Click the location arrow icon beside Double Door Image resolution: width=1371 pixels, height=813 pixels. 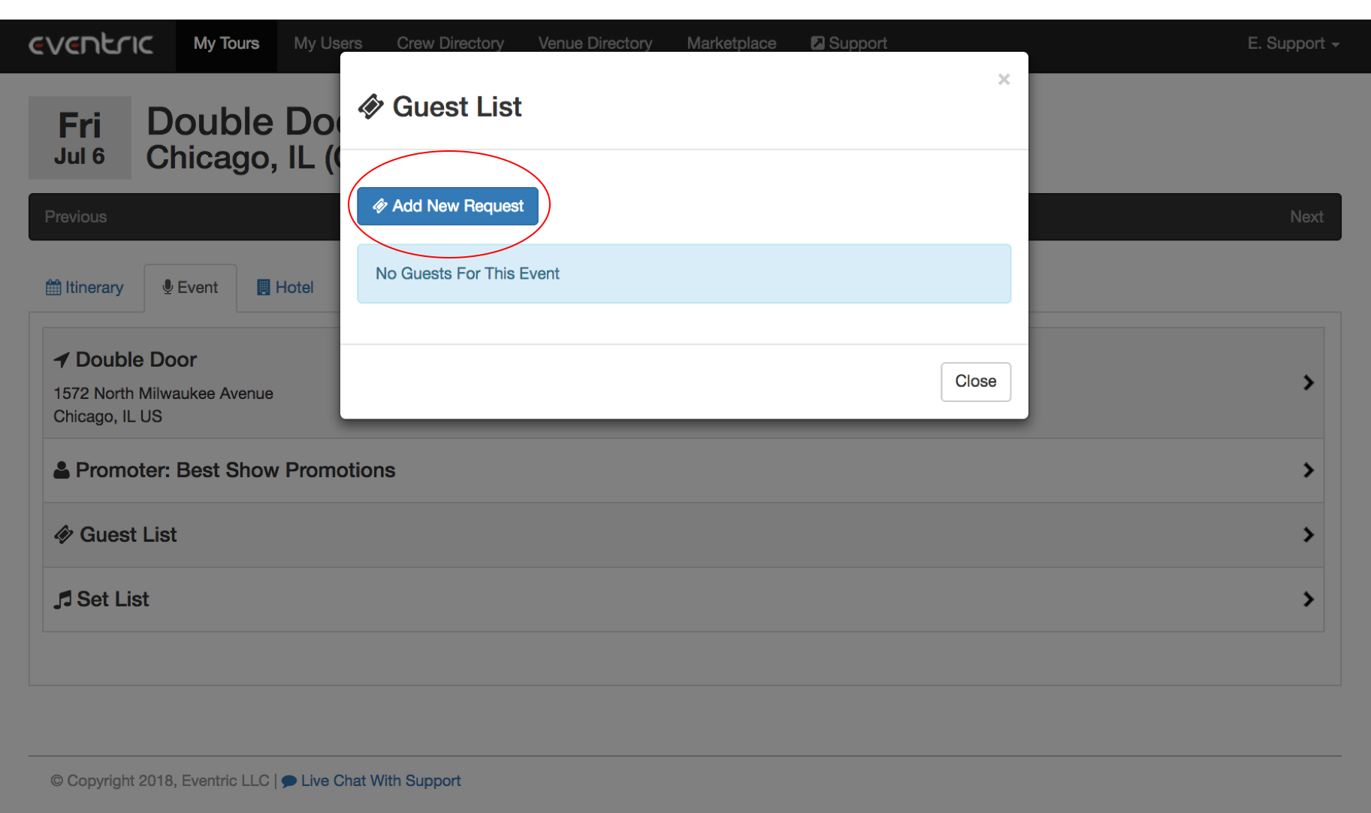click(62, 360)
